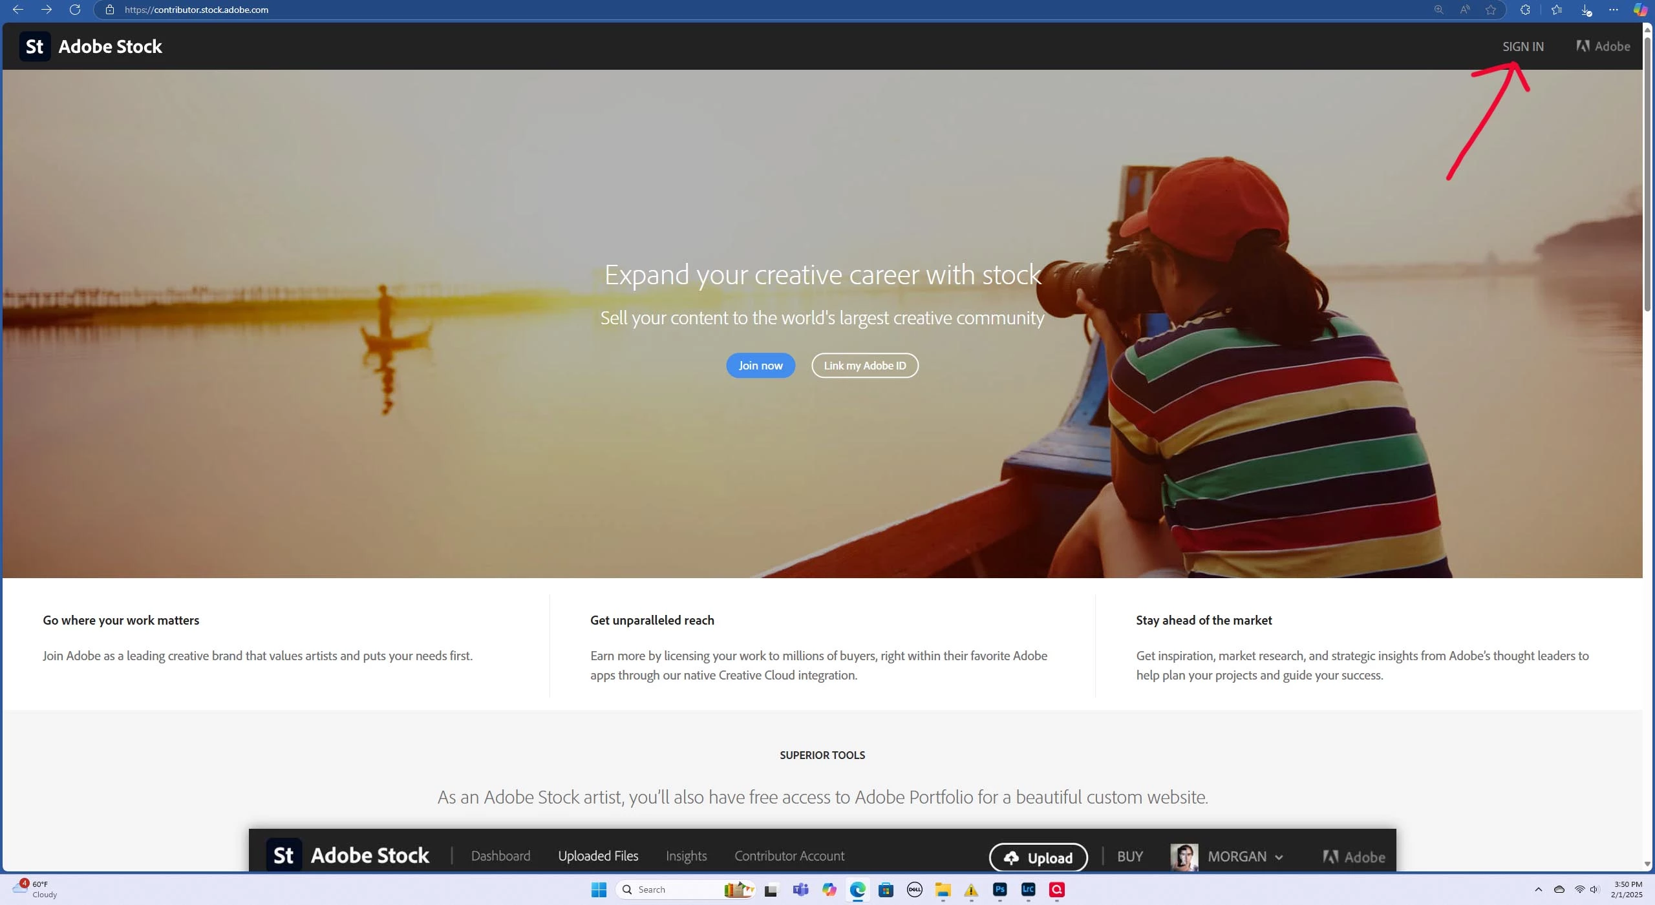This screenshot has width=1655, height=905.
Task: Open the Adobe logo link in header
Action: (x=1603, y=47)
